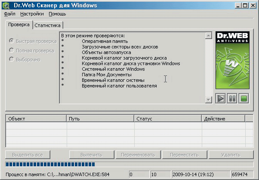Sort results by the Статус column header
Viewport: 259px width, 180px height.
click(x=168, y=118)
